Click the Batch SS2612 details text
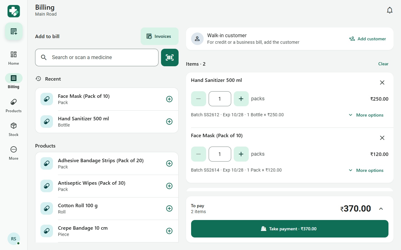 [237, 115]
